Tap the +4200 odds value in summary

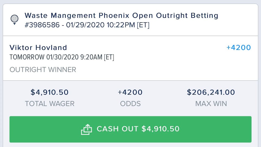(130, 92)
